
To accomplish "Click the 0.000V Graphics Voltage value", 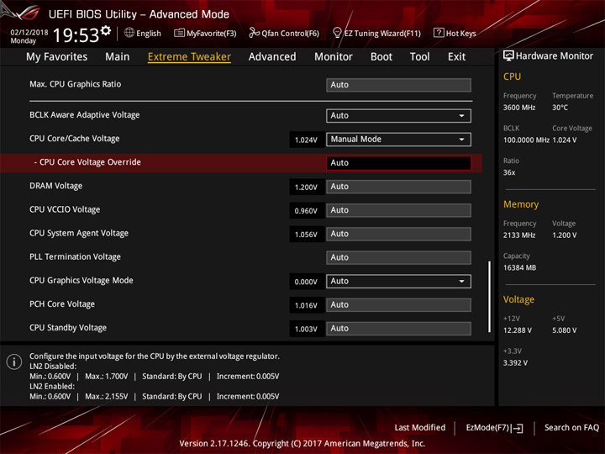I will pos(306,282).
